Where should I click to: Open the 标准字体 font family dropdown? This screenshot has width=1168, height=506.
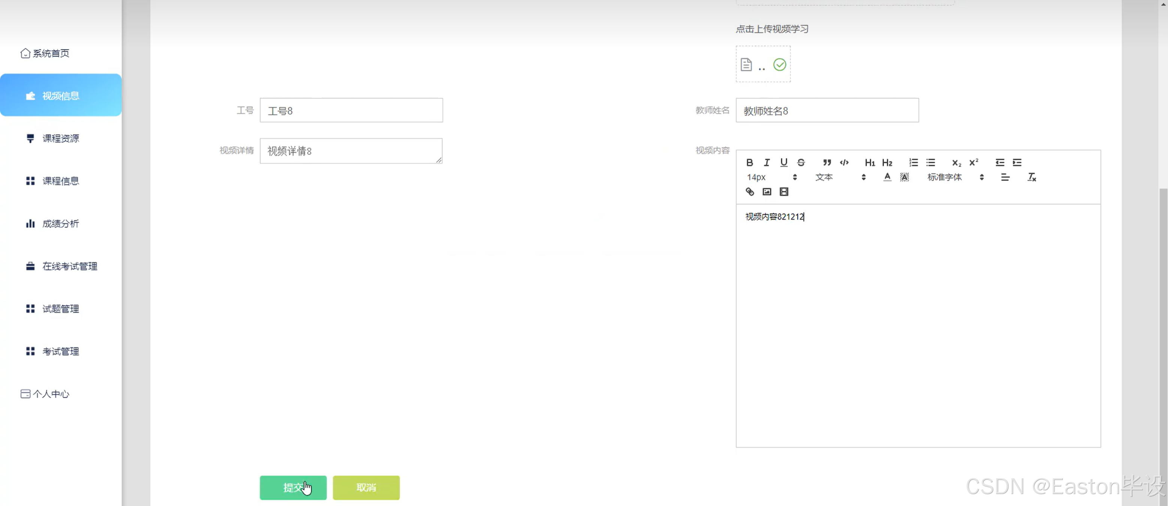click(x=955, y=177)
